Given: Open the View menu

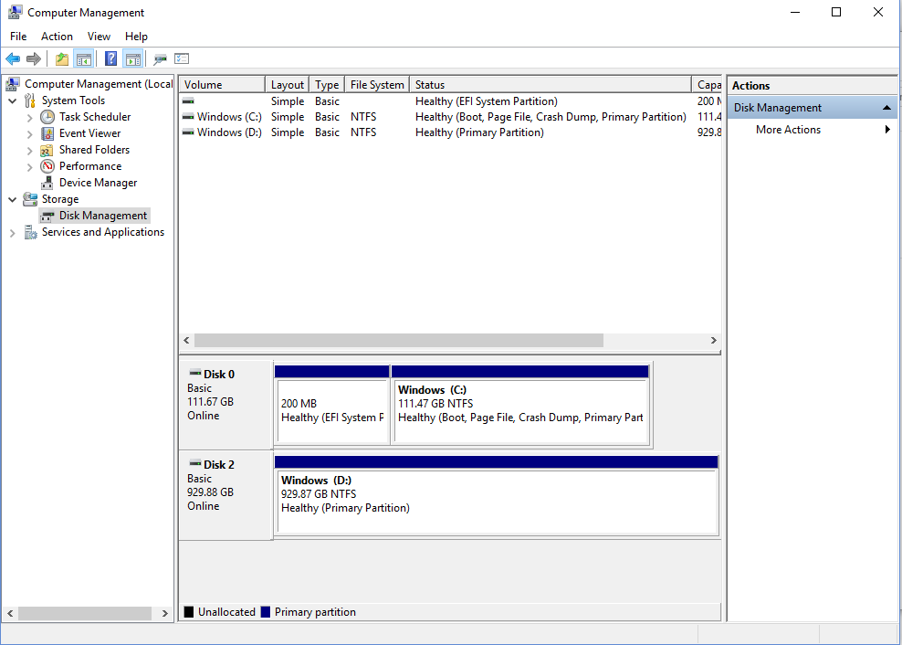Looking at the screenshot, I should (99, 36).
